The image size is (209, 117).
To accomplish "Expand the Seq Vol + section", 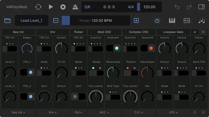I will [18, 112].
